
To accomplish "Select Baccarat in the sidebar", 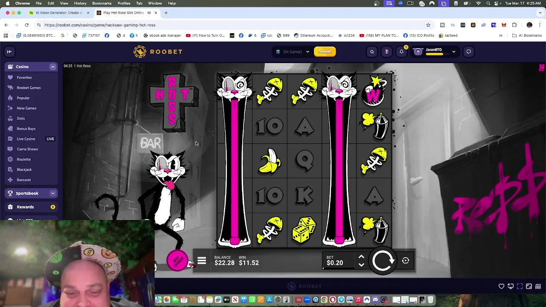I will pos(24,180).
